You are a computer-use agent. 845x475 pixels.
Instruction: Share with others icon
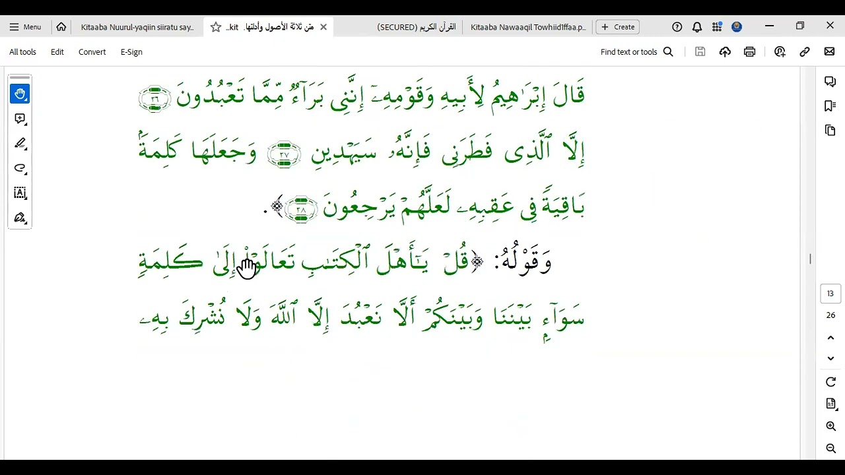pyautogui.click(x=780, y=51)
